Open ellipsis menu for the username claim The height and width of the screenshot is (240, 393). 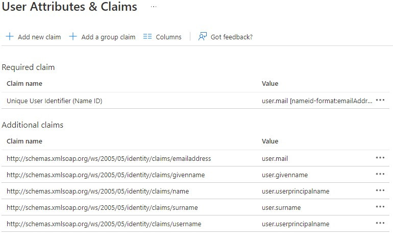(x=380, y=224)
